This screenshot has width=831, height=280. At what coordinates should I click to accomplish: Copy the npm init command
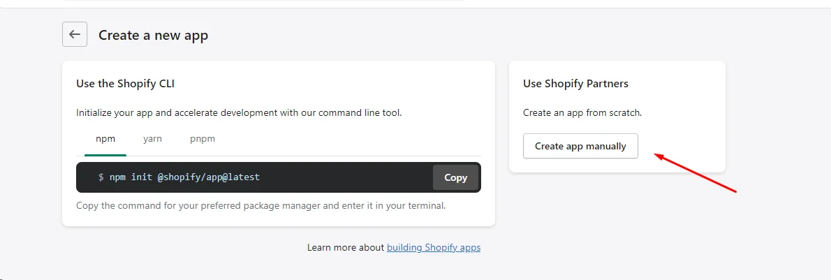coord(456,177)
